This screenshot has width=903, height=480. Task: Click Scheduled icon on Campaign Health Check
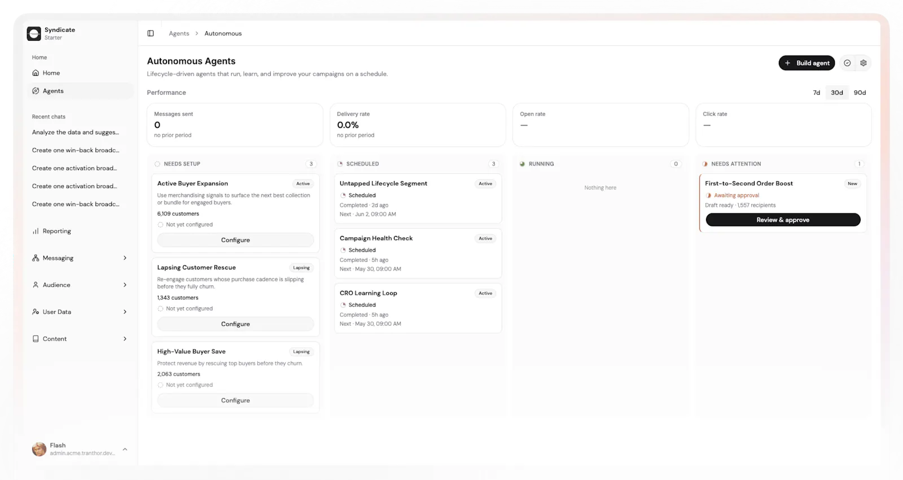[x=343, y=250]
